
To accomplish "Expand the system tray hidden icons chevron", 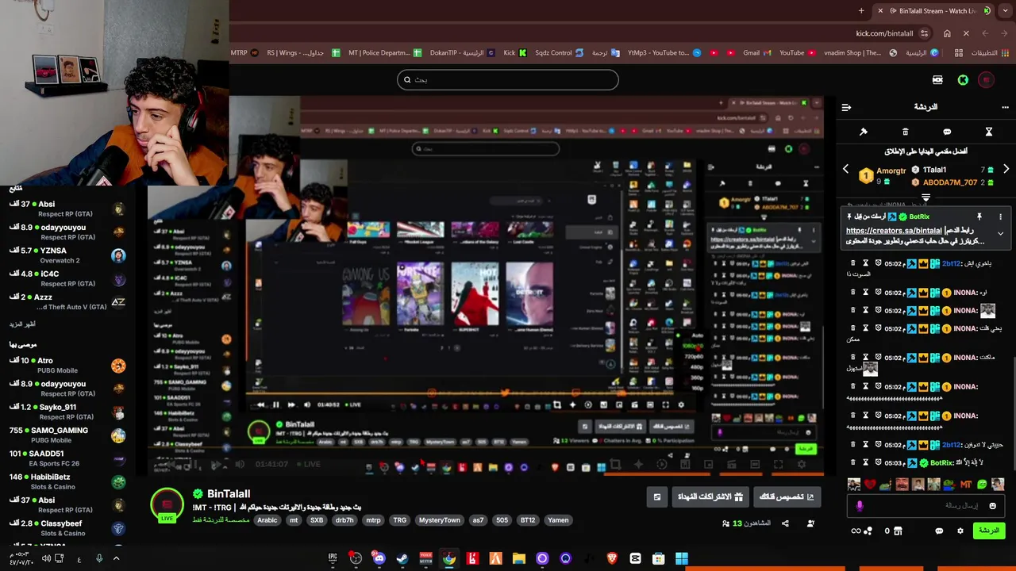I will pos(116,558).
